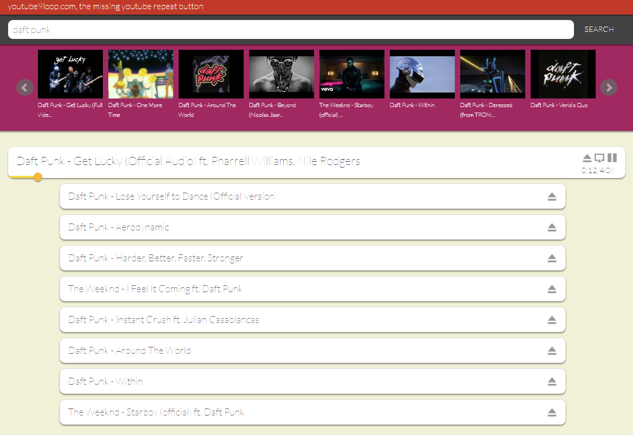The width and height of the screenshot is (633, 435).
Task: Play 'Daft Punk - Veridis Quo' from the carousel
Action: click(x=563, y=74)
